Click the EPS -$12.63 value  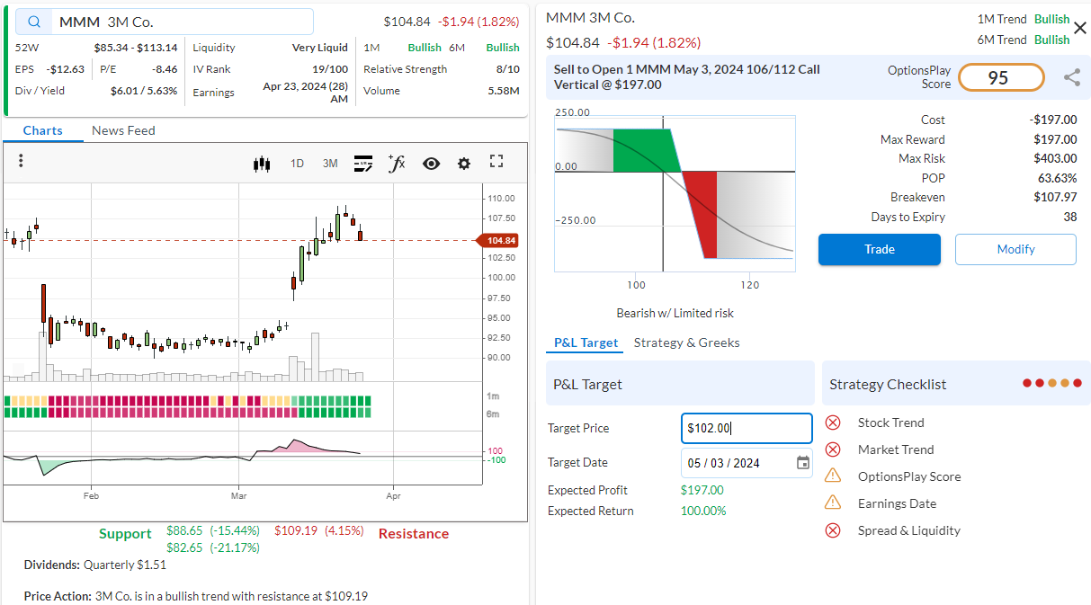pos(67,69)
